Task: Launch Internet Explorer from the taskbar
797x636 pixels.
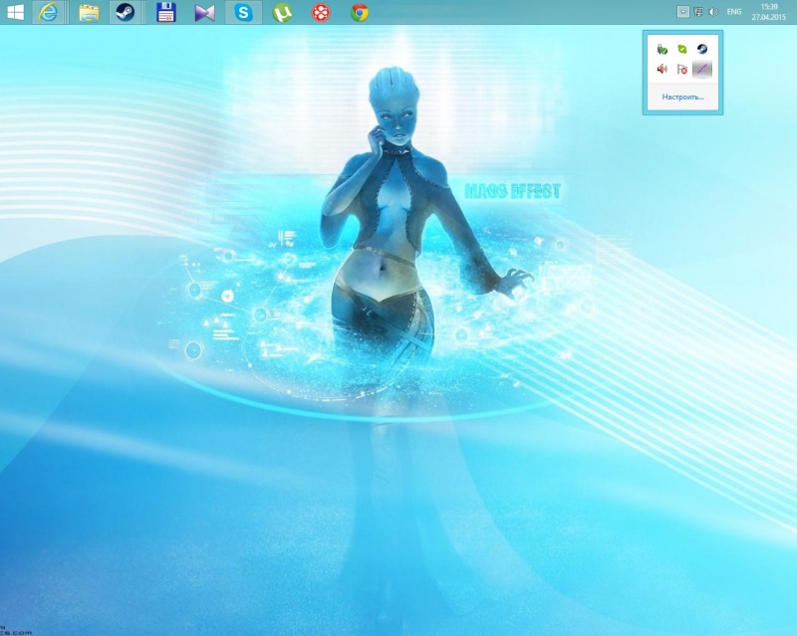Action: click(49, 12)
